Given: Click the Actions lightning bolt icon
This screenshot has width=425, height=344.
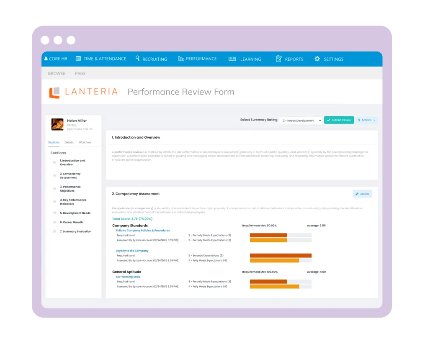Looking at the screenshot, I should click(x=360, y=120).
